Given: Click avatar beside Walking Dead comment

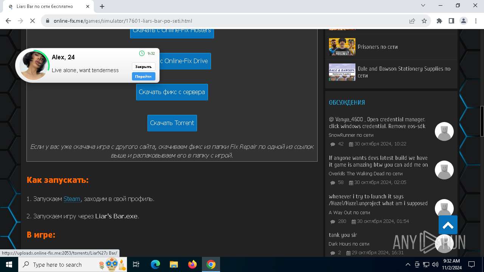Looking at the screenshot, I should click(x=444, y=170).
